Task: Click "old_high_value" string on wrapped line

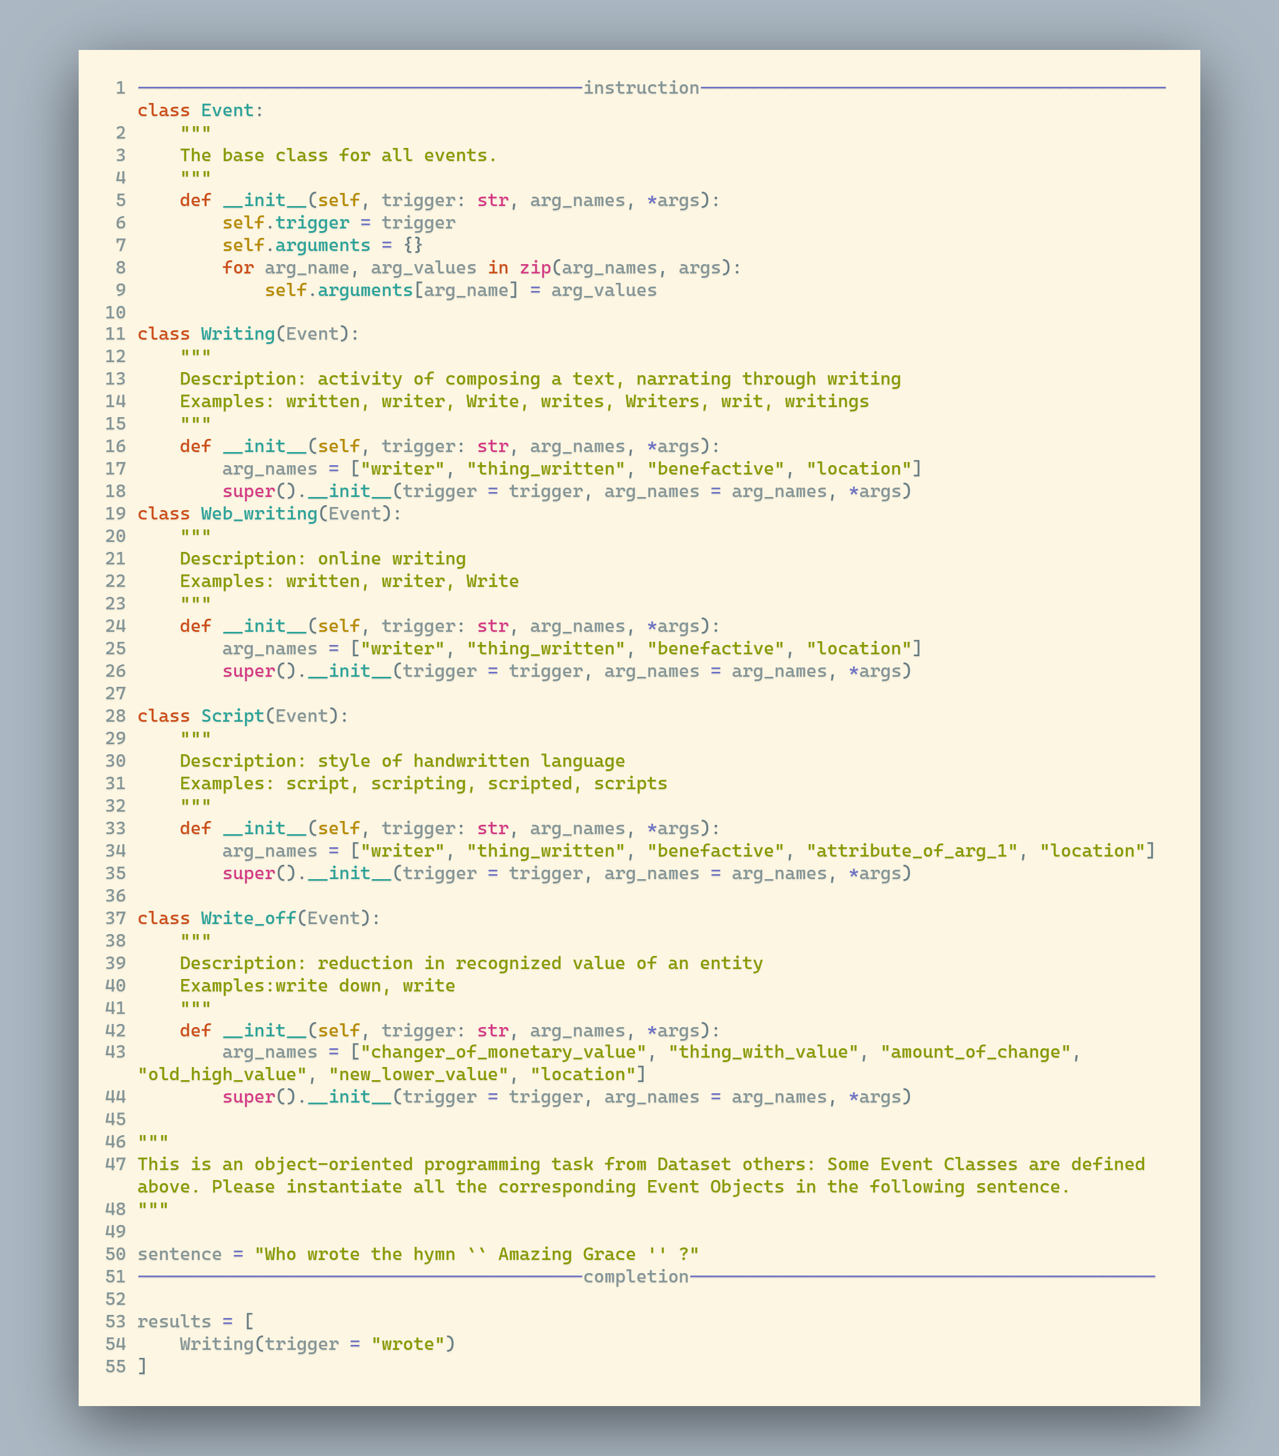Action: click(x=222, y=1075)
